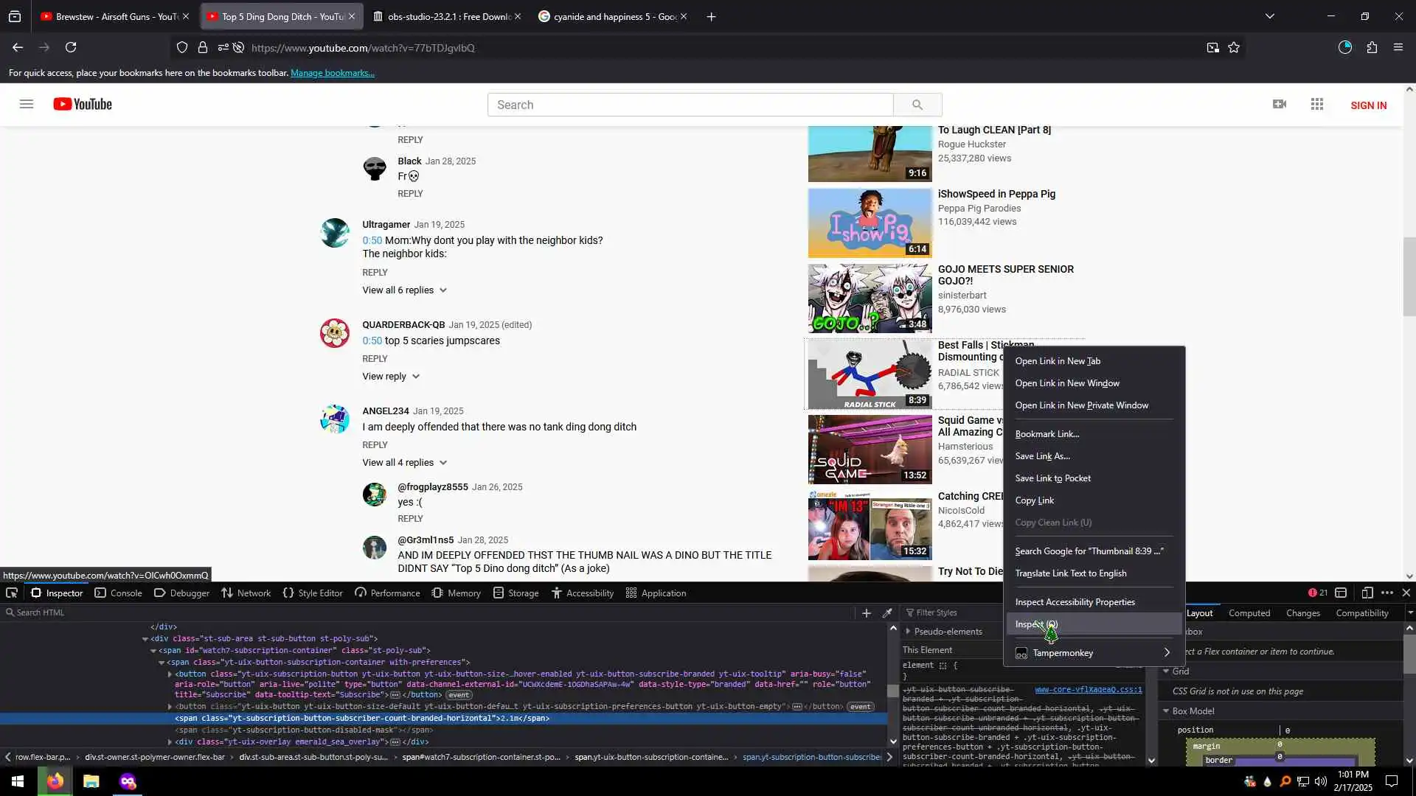Reload the current page
This screenshot has width=1416, height=796.
tap(71, 48)
